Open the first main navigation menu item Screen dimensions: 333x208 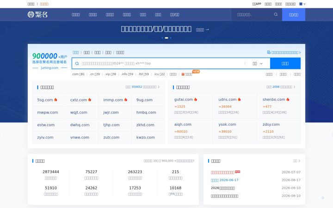(x=76, y=15)
